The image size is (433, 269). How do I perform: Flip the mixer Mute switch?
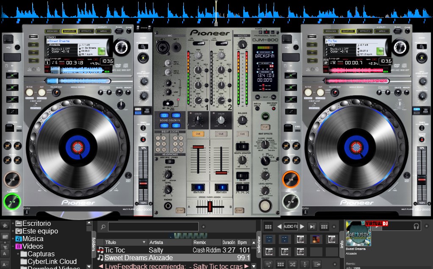coord(242,146)
